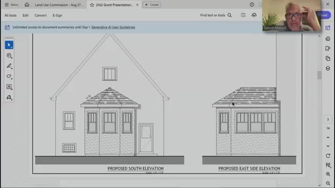Viewport: 335px width, 188px height.
Task: Click the Darush Mabadi video thumbnail
Action: 292,15
